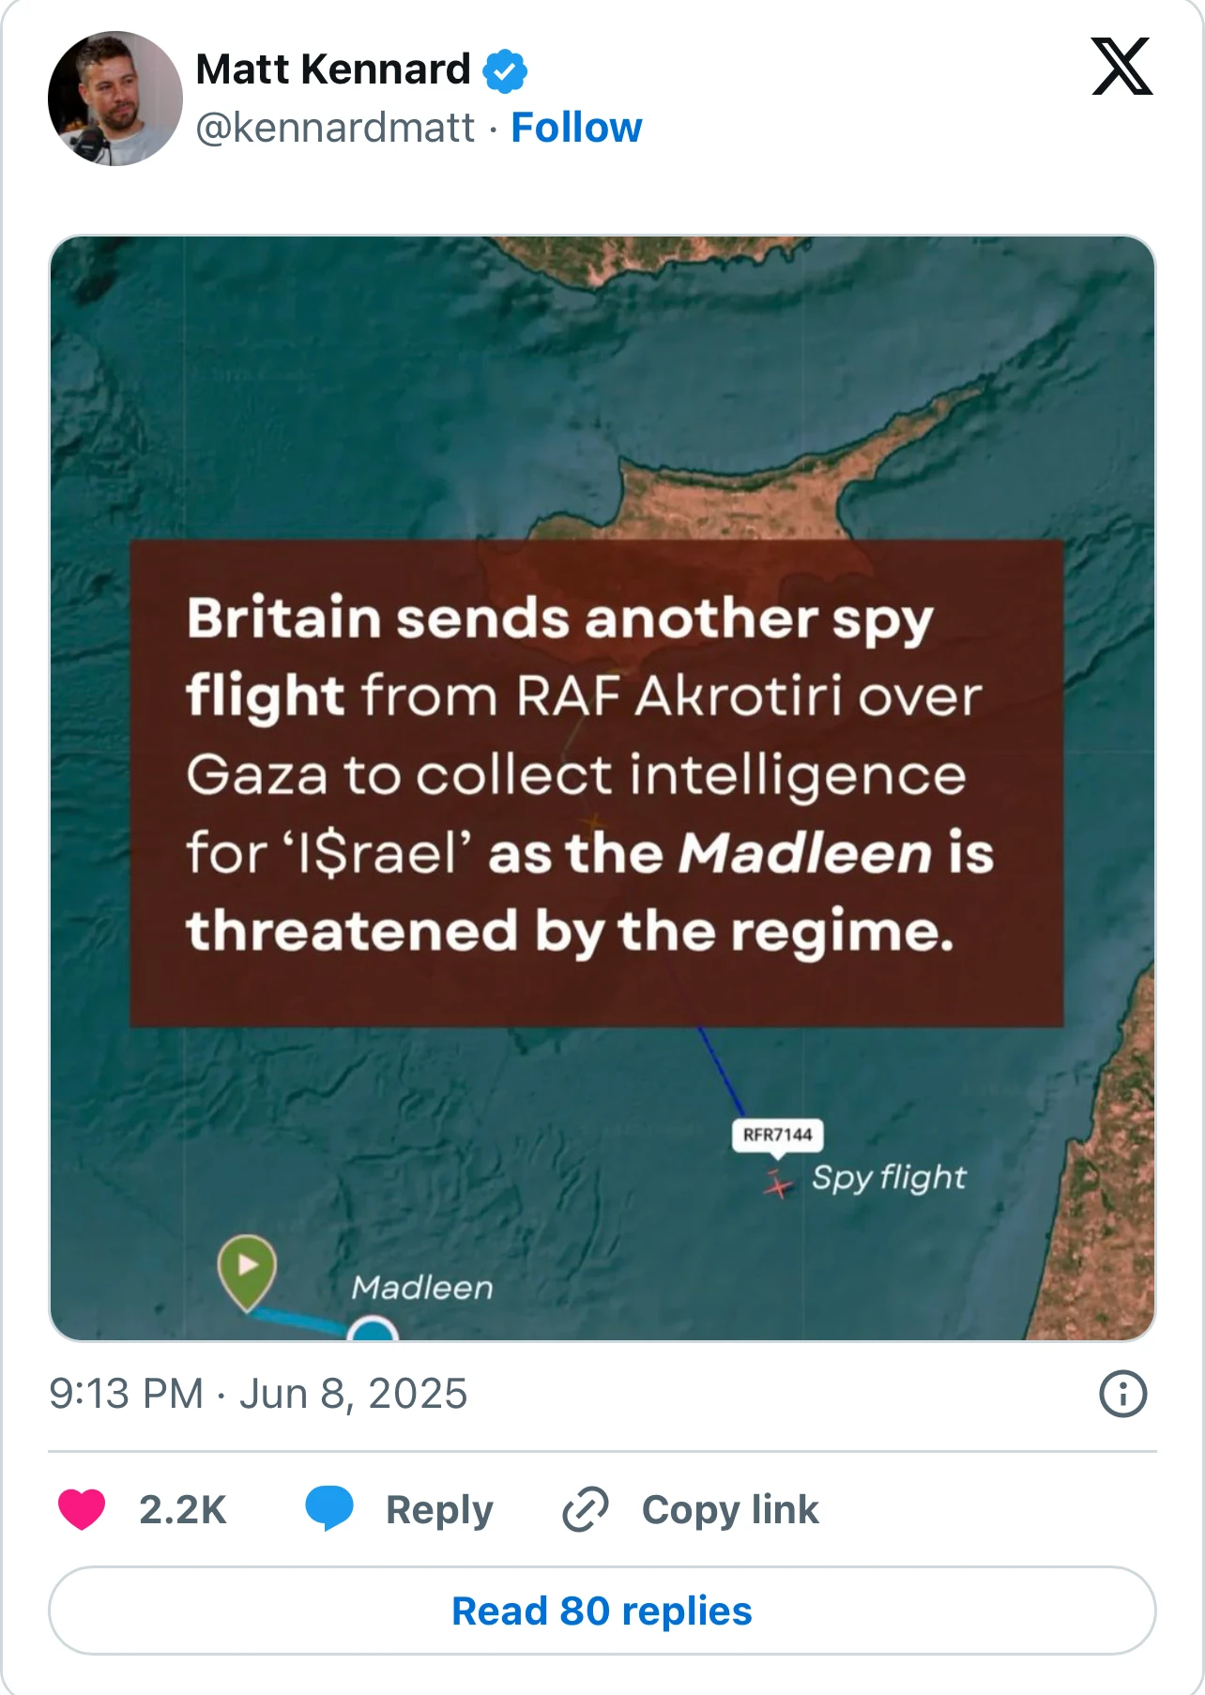
Task: Click the blue reply bubble icon
Action: coord(329,1509)
